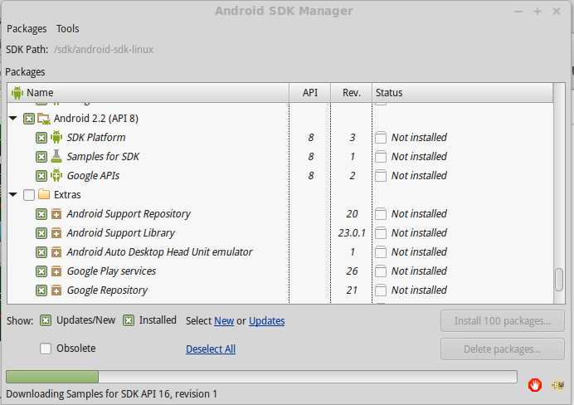Click the SDK path text
This screenshot has height=405, width=574.
[x=104, y=50]
